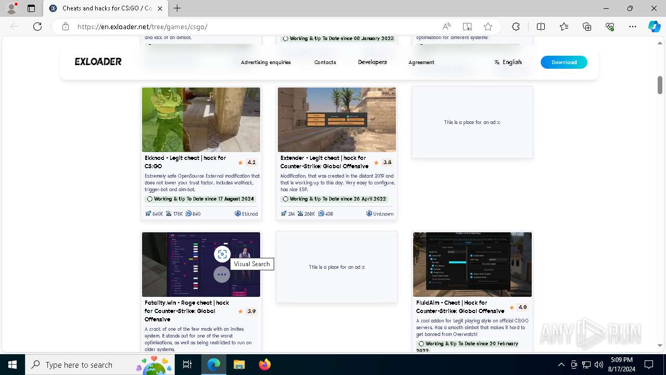
Task: Open the Edge profile icon
Action: [x=11, y=8]
